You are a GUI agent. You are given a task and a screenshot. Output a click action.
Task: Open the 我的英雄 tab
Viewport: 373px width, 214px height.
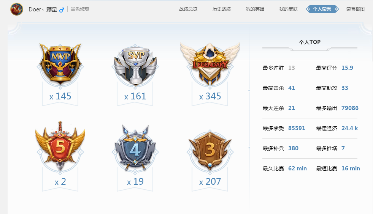click(x=255, y=9)
